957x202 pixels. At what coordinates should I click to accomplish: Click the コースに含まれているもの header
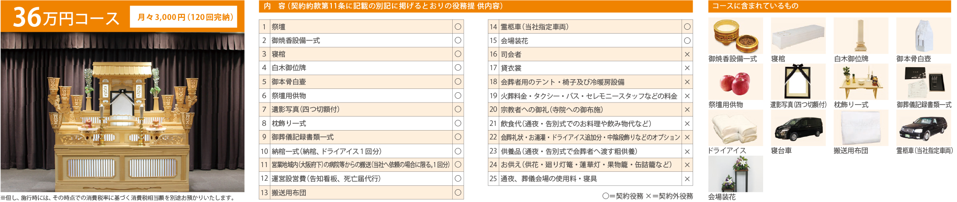(829, 6)
